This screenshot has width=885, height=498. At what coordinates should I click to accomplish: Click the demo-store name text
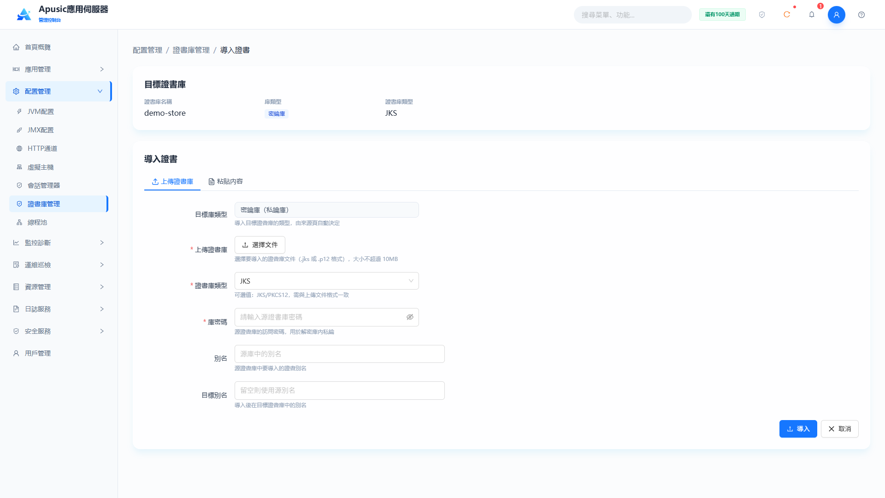tap(165, 113)
